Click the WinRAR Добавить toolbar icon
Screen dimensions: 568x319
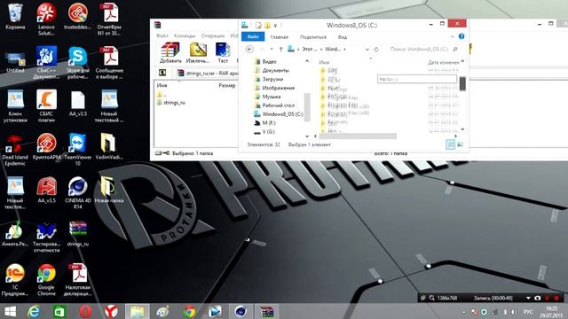click(x=170, y=53)
